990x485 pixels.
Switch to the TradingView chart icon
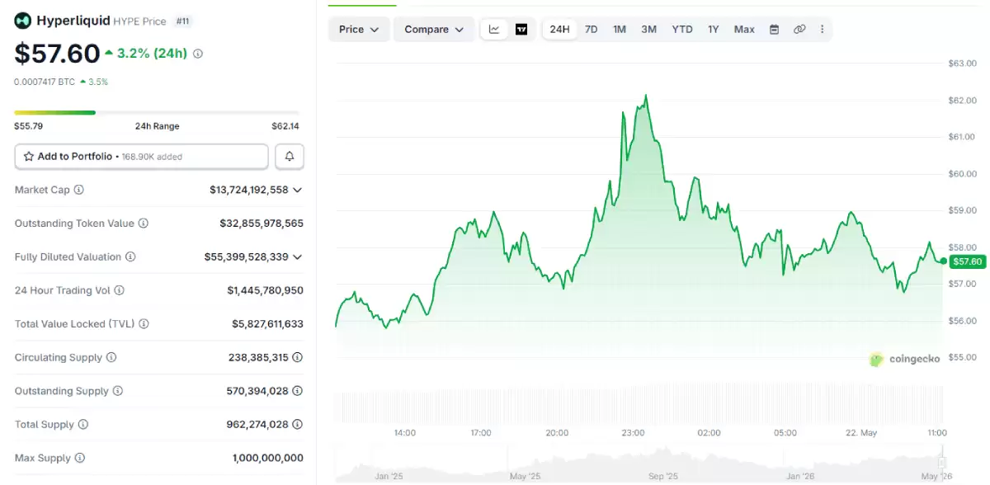tap(521, 30)
